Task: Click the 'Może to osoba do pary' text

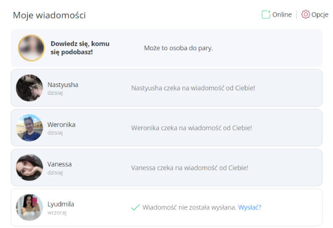Action: point(178,48)
